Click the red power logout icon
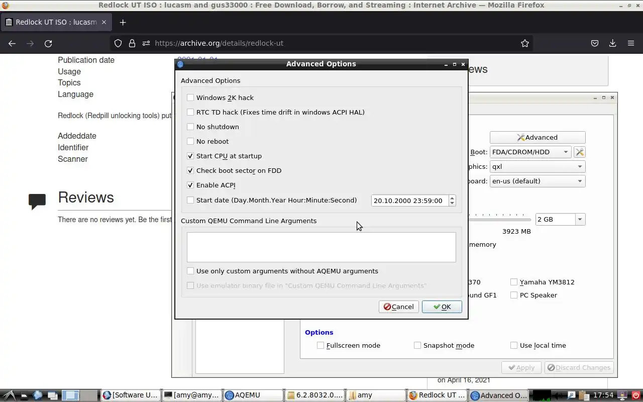The width and height of the screenshot is (643, 402). [636, 395]
